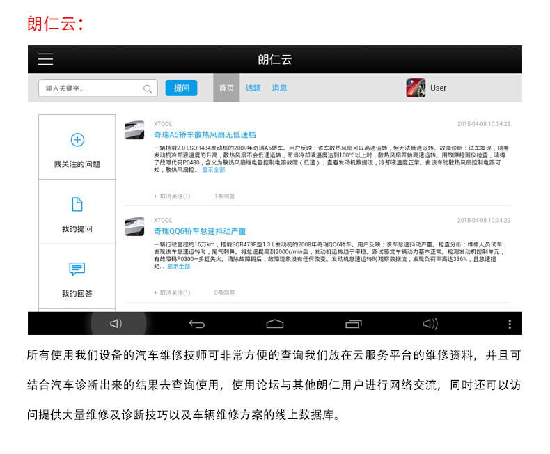Open 我的提问 document icon
550x454 pixels.
77,204
